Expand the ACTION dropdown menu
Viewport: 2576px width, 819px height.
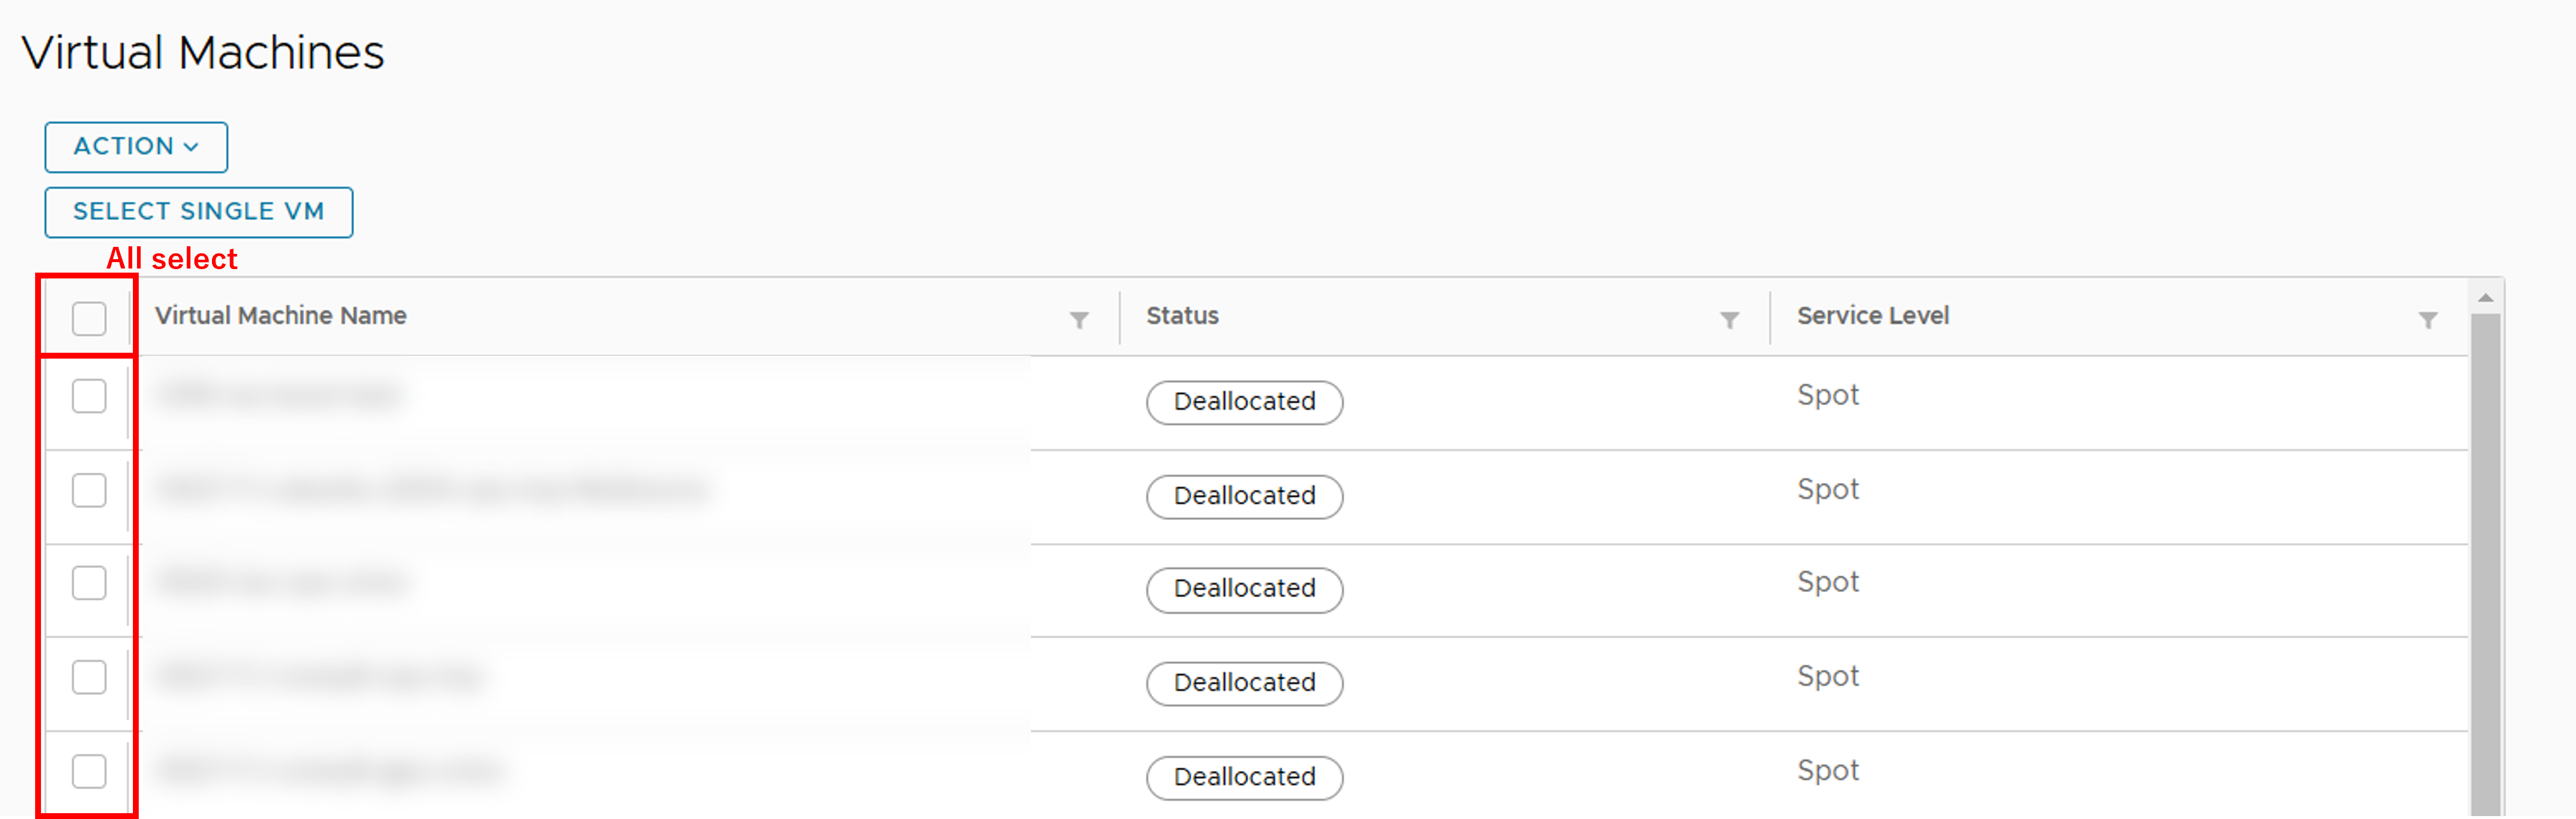(x=136, y=147)
